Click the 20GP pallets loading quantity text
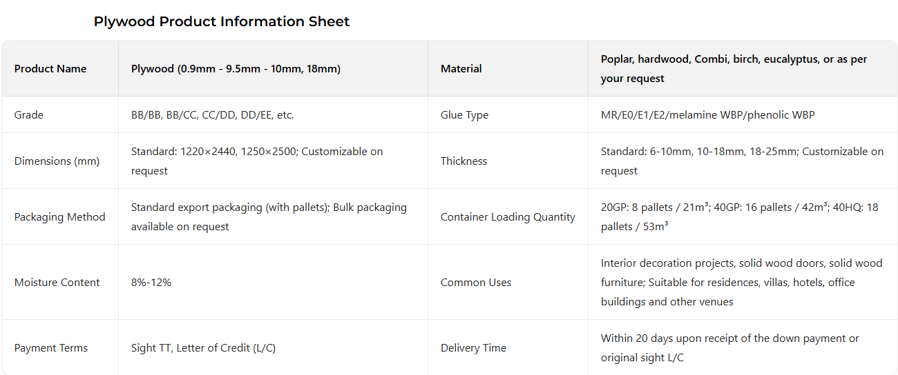Viewport: 898px width, 375px height. [x=739, y=216]
